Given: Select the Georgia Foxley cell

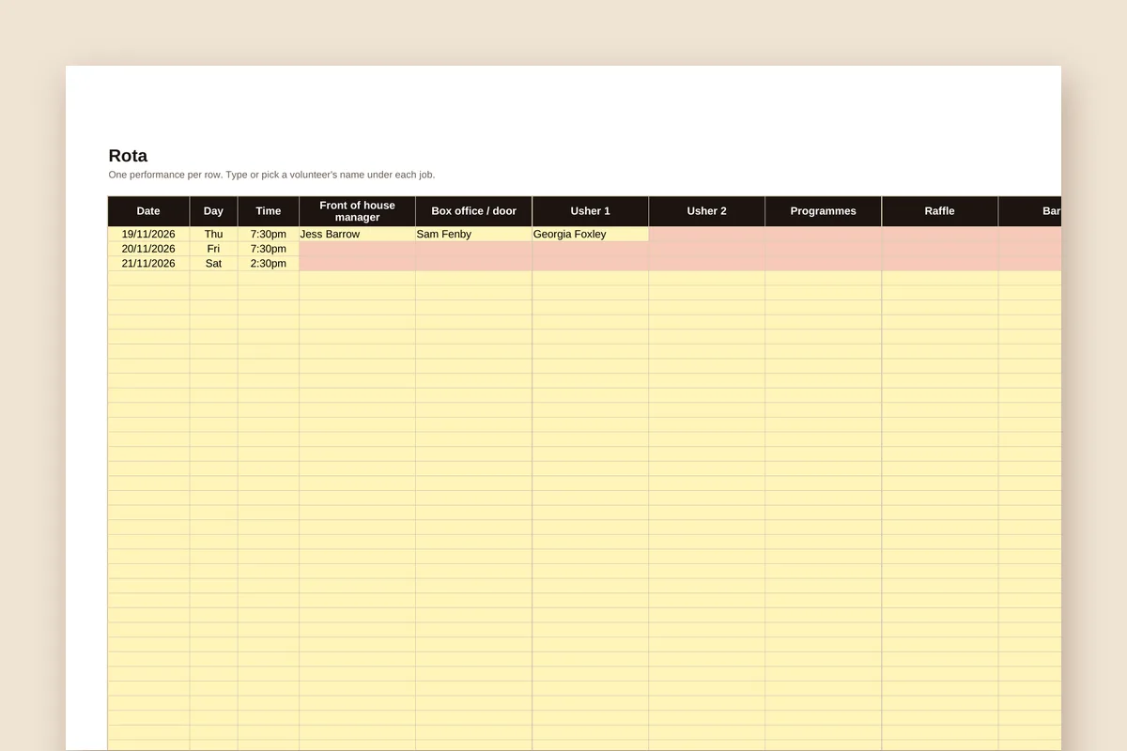Looking at the screenshot, I should pos(590,234).
